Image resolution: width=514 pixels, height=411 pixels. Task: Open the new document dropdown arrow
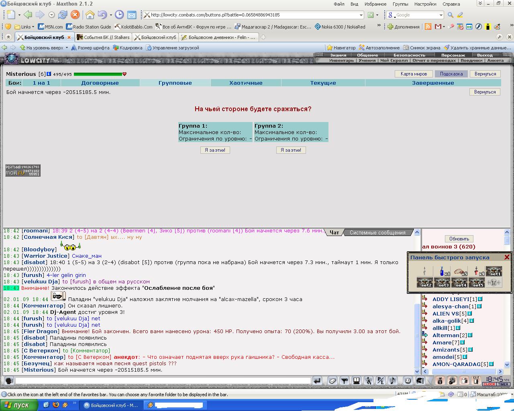click(19, 15)
